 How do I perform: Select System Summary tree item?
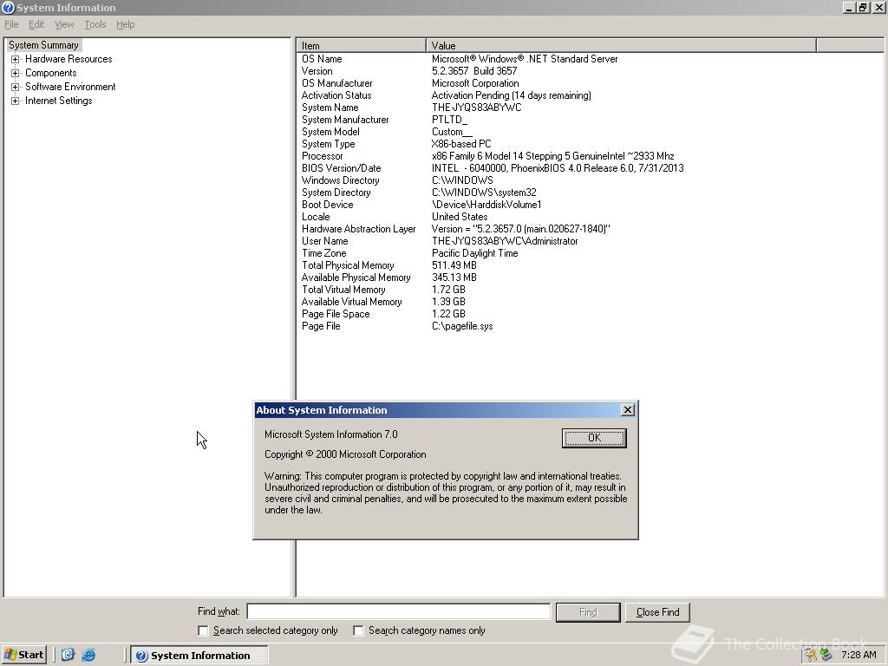(43, 45)
